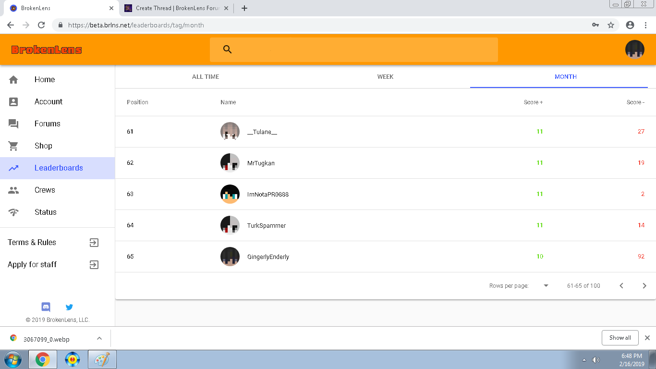Click the Status wifi-signal icon
656x369 pixels.
pos(13,212)
